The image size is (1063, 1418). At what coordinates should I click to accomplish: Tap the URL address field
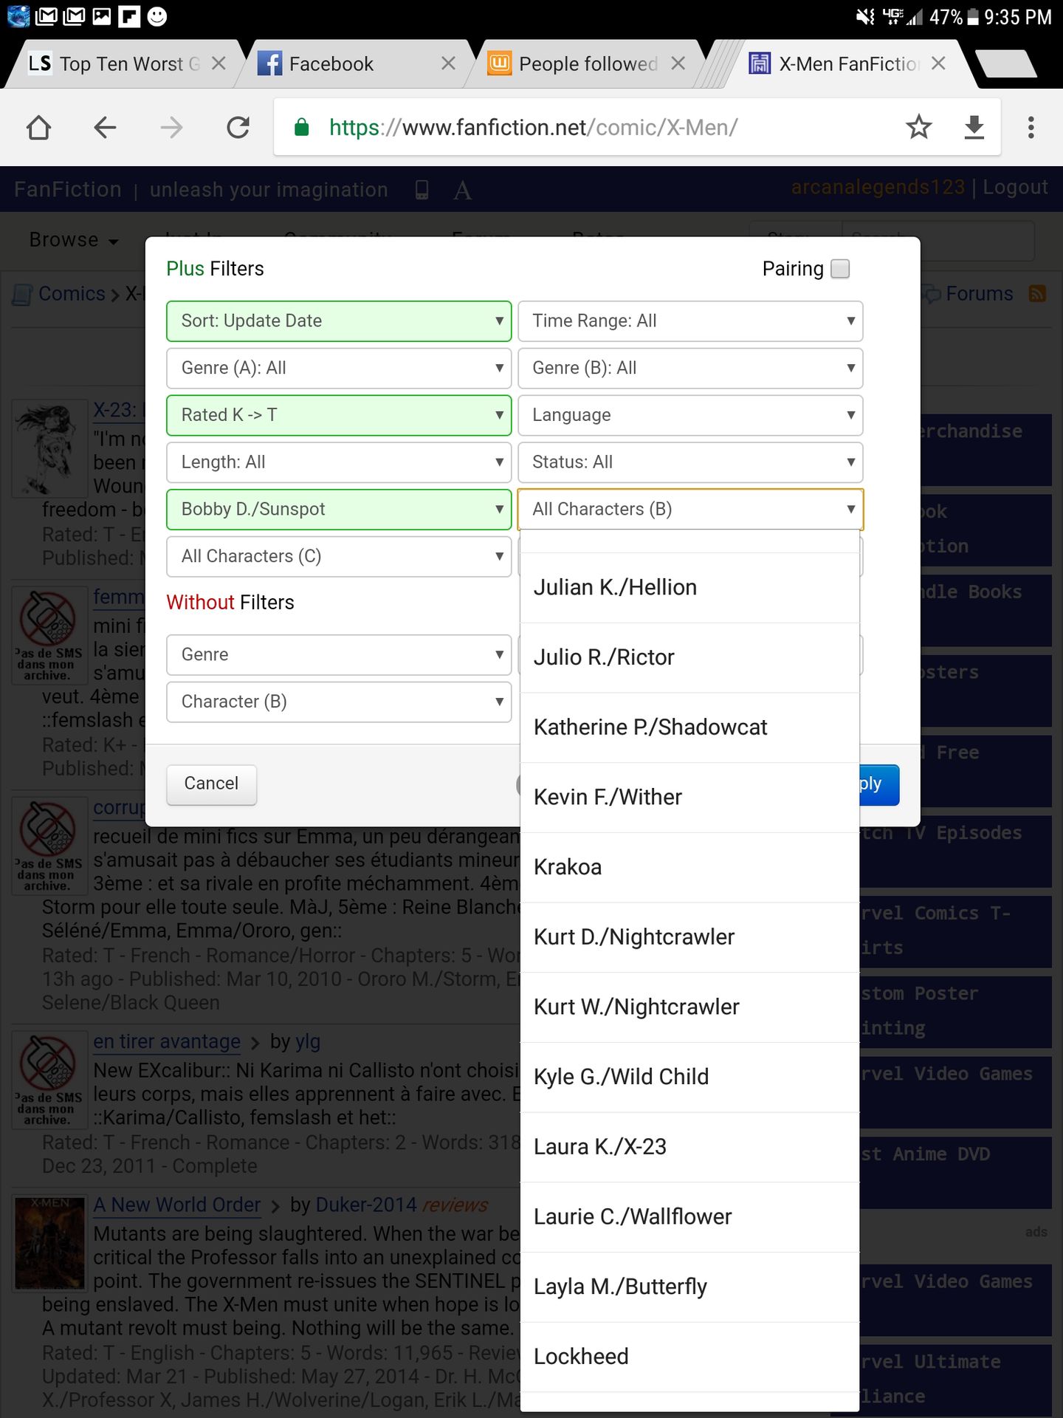[636, 127]
